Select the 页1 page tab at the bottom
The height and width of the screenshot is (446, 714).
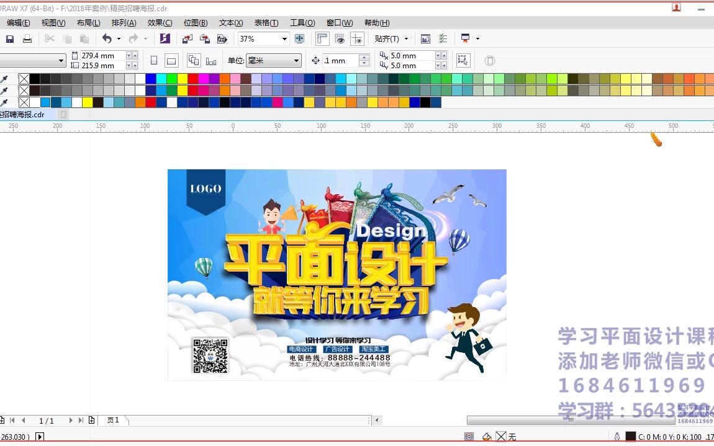click(x=112, y=420)
